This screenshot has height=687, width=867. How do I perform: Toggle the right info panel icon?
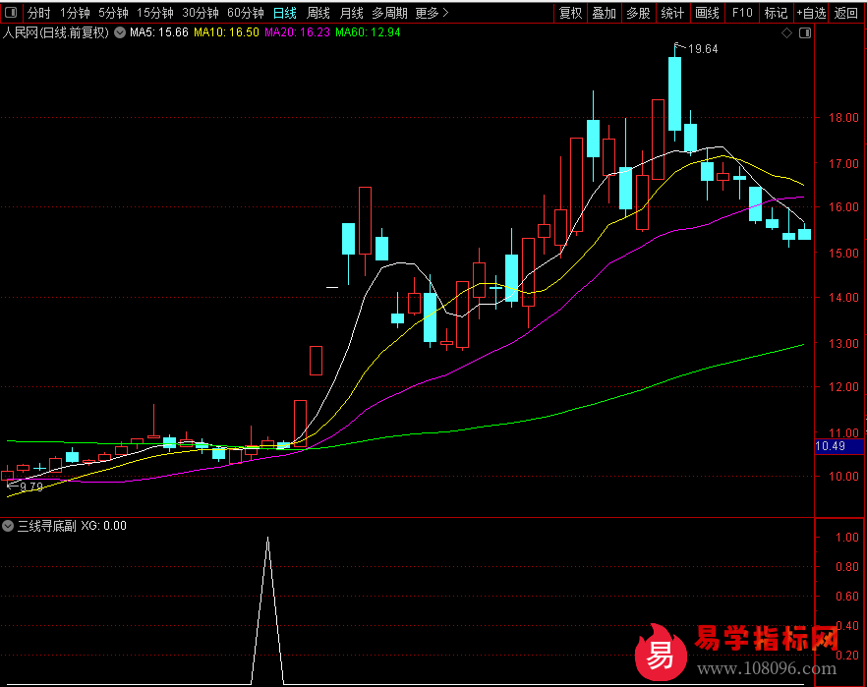tap(805, 33)
